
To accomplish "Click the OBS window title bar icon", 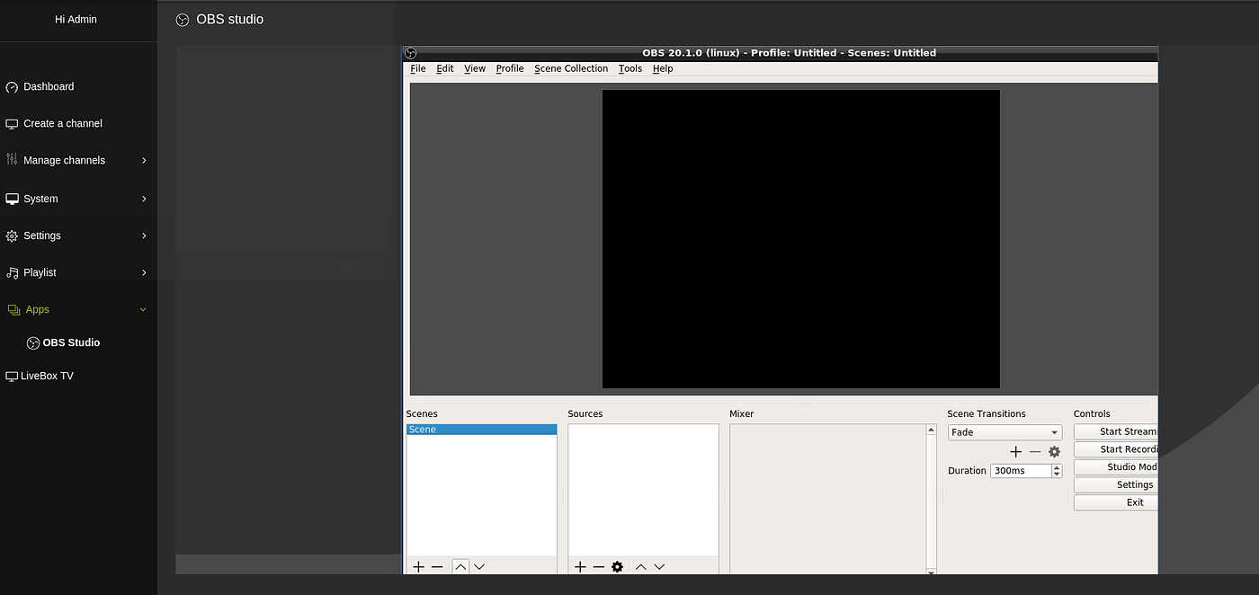I will [411, 53].
